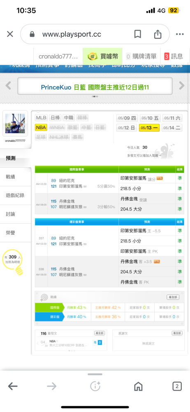The height and width of the screenshot is (412, 190).
Task: Tap the lock icon beside the URL
Action: point(32,34)
